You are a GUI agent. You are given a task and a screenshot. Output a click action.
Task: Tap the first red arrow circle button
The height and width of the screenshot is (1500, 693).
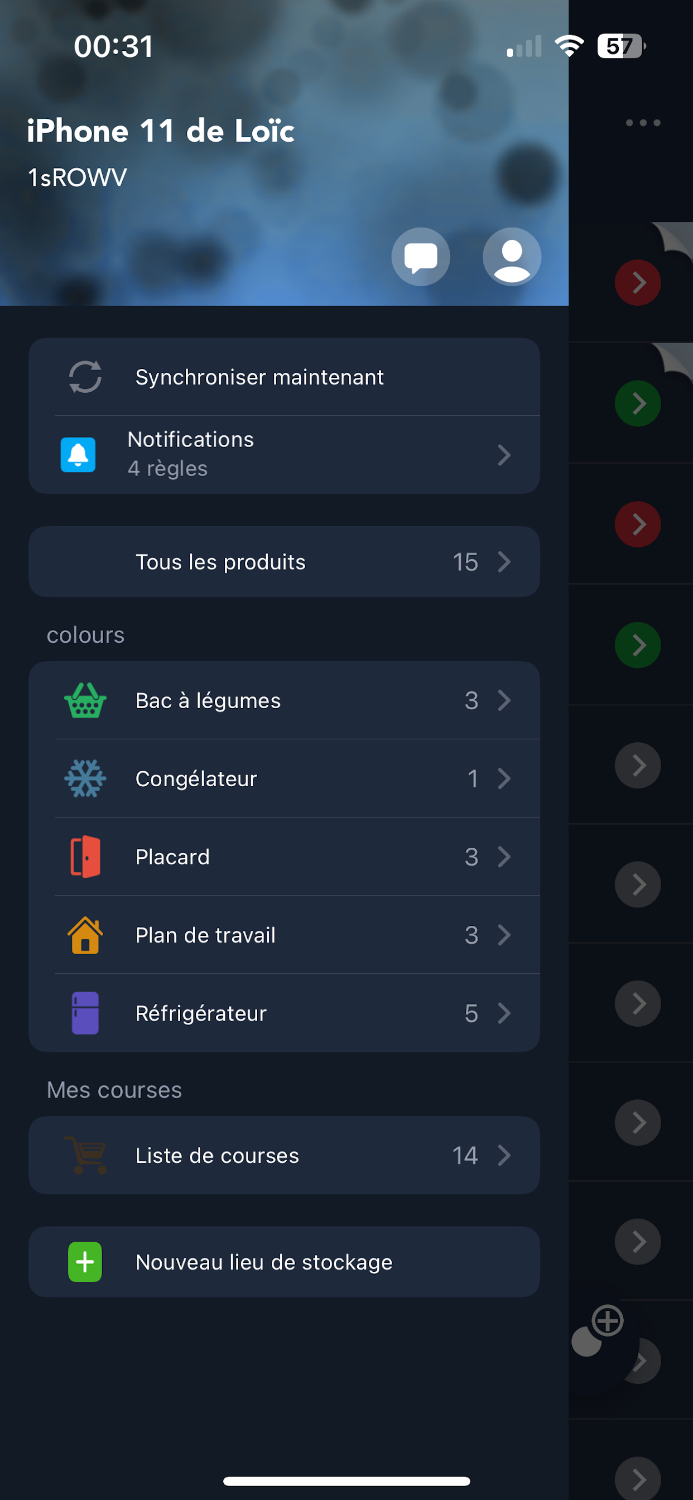638,283
